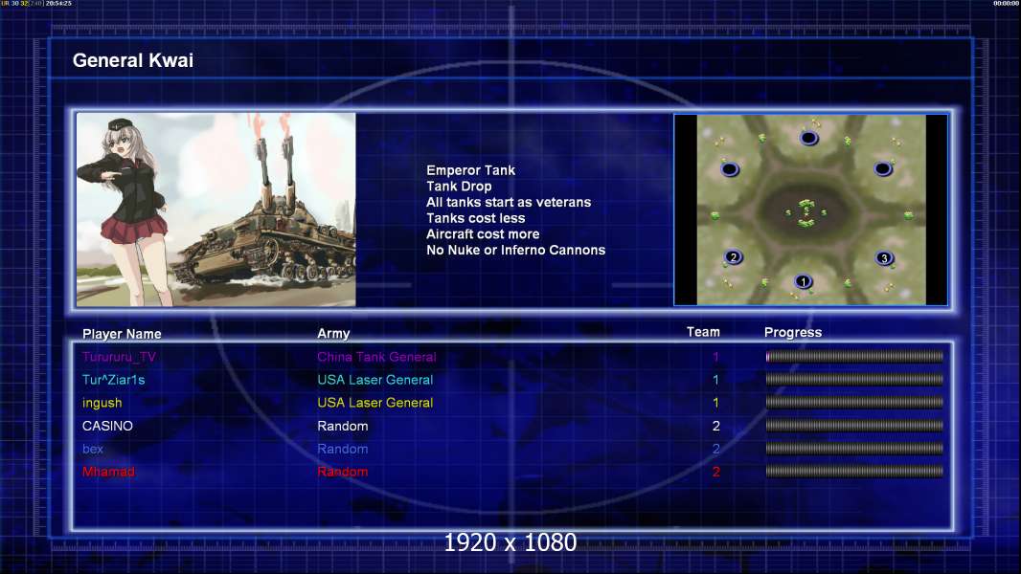The image size is (1021, 574).
Task: Click the empty top-right start position marker
Action: [x=883, y=169]
